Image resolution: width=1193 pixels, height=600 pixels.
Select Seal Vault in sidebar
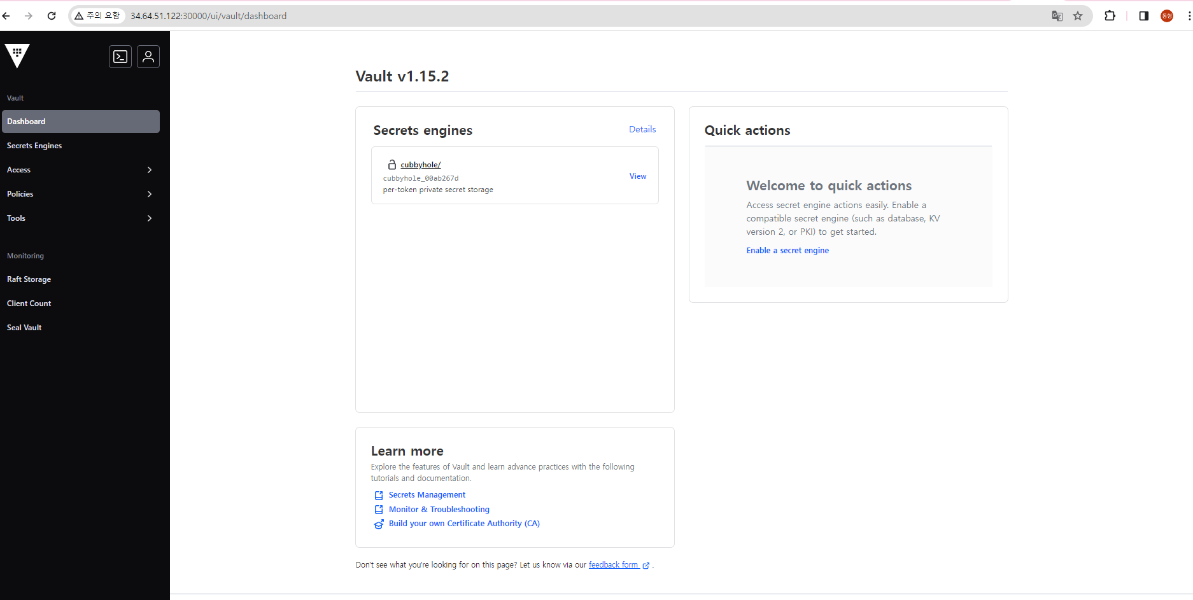click(81, 328)
